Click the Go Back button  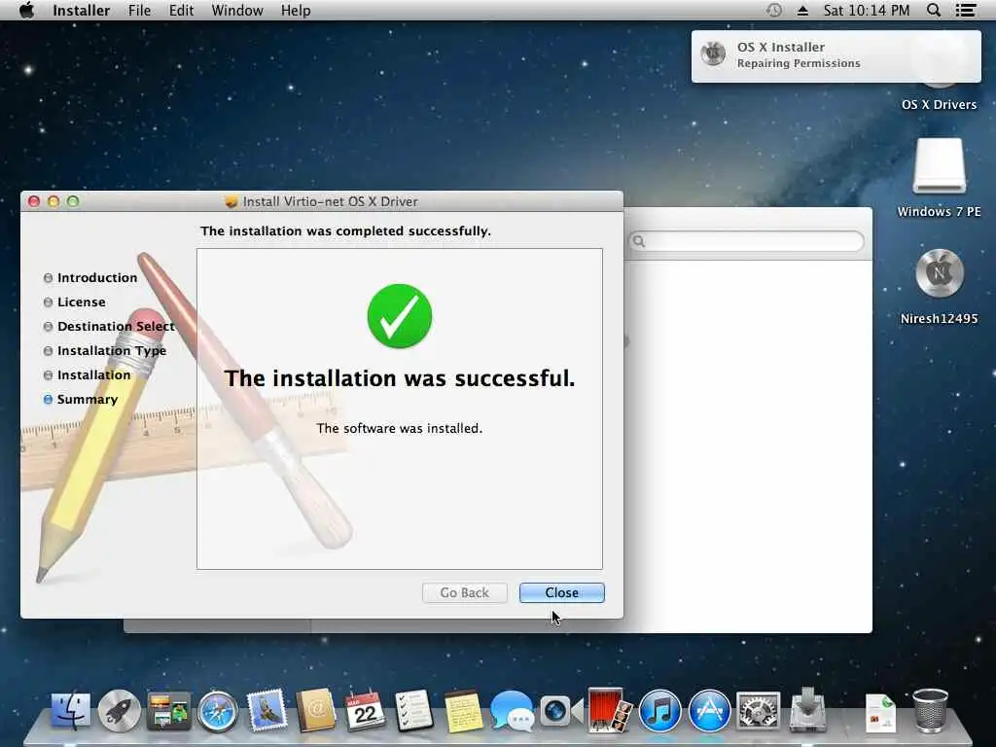tap(464, 592)
